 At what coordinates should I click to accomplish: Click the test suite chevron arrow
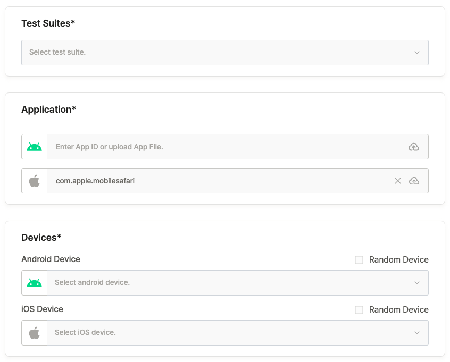tap(416, 53)
